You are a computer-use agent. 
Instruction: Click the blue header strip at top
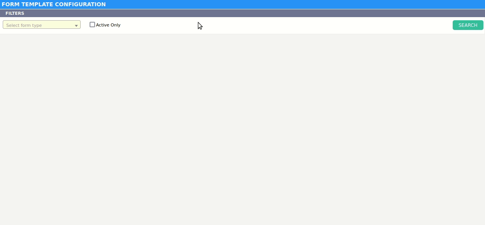pyautogui.click(x=242, y=4)
